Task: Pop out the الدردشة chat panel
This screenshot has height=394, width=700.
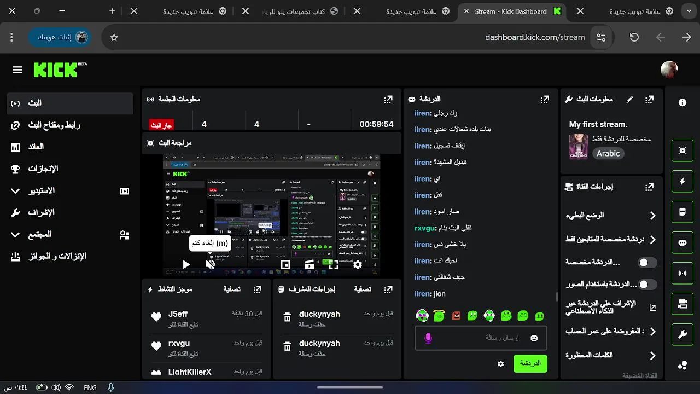Action: (545, 99)
